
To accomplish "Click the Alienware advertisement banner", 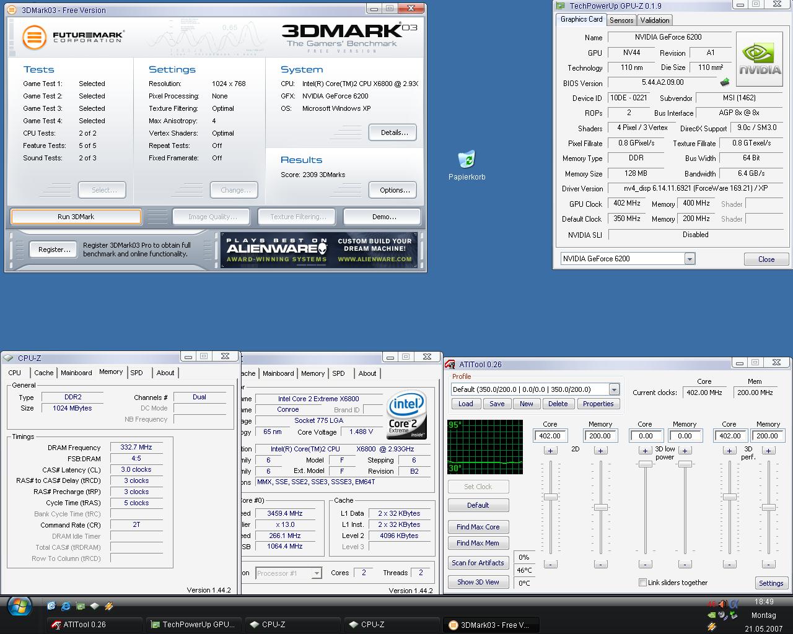I will pos(319,250).
